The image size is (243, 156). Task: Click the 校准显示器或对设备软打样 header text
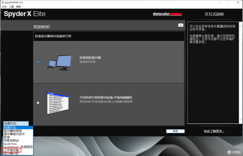click(53, 36)
